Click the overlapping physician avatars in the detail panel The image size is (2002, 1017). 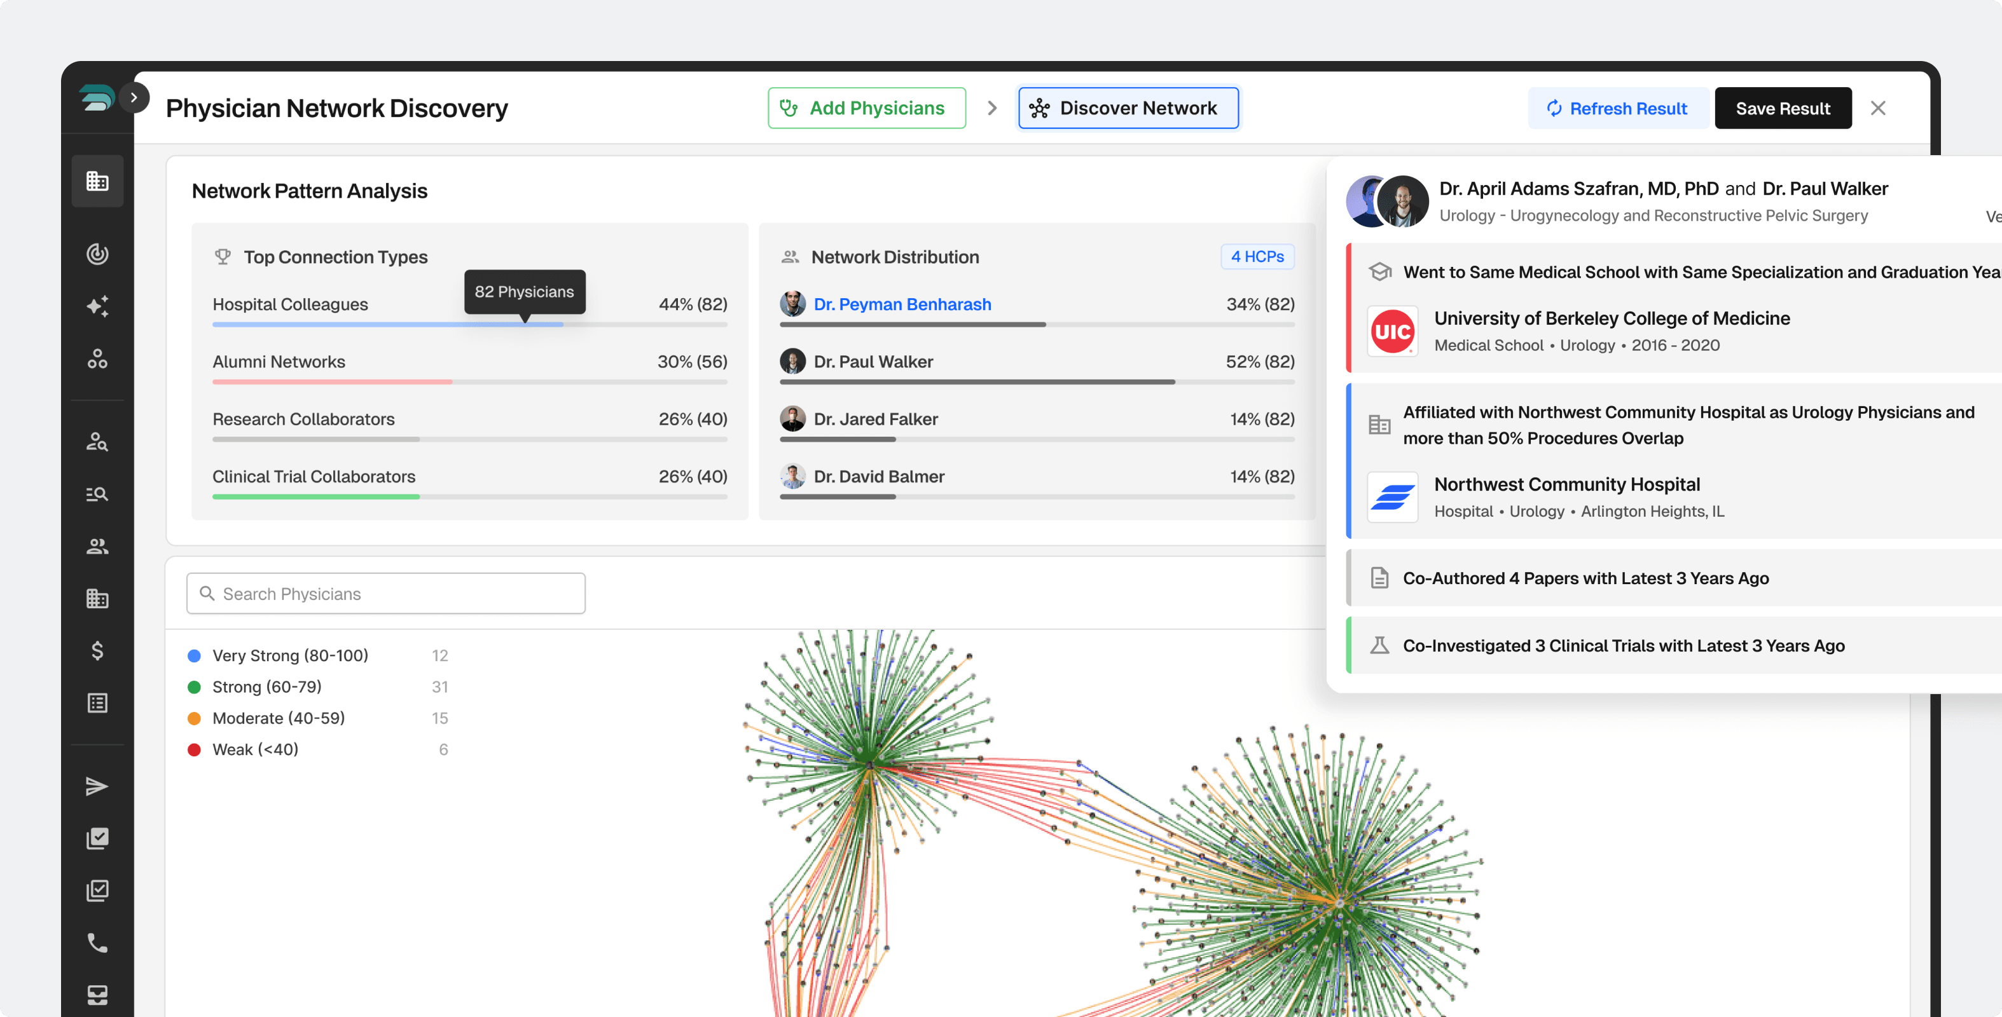[1387, 201]
